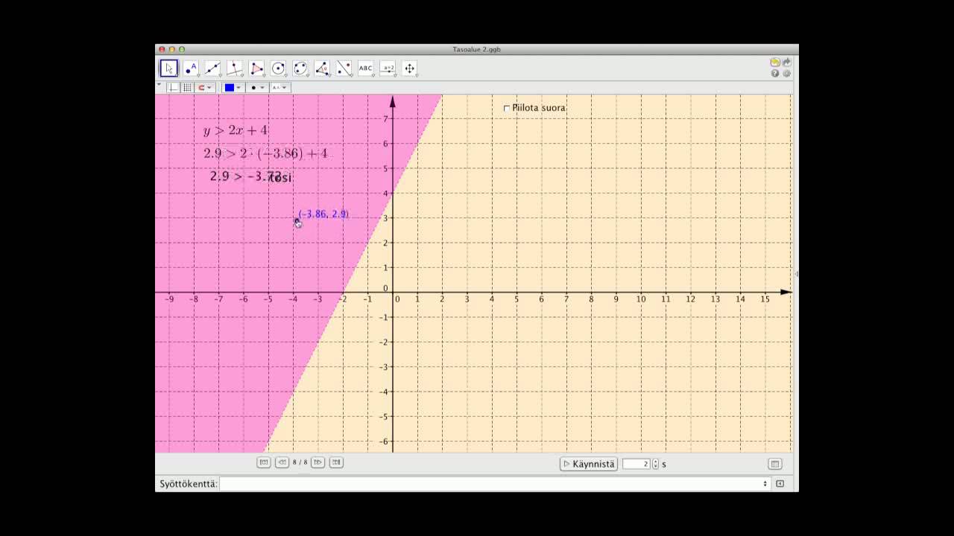Viewport: 954px width, 536px height.
Task: Open the construction protocol icon
Action: pos(775,464)
